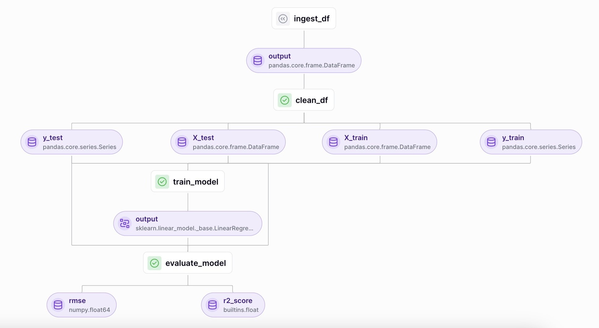Select the ingest_df step node

311,19
